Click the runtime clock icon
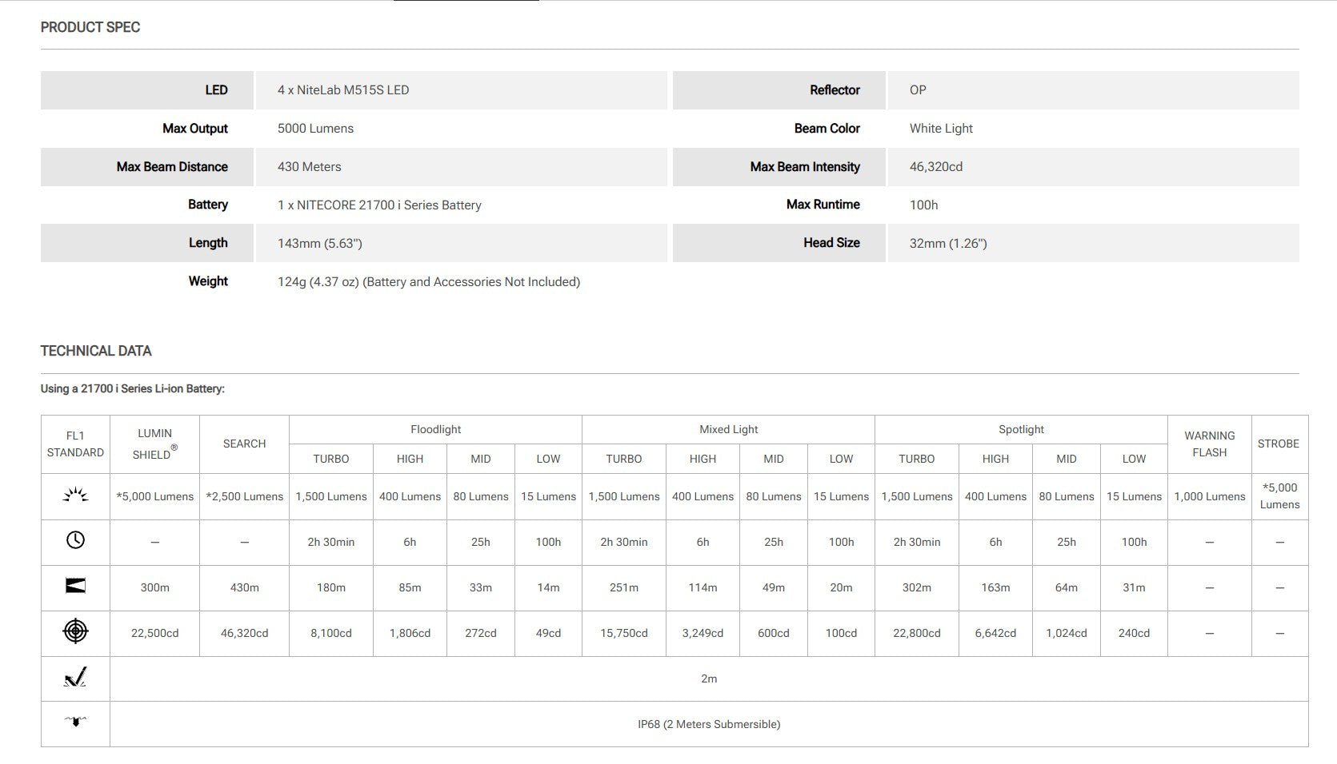 click(75, 540)
